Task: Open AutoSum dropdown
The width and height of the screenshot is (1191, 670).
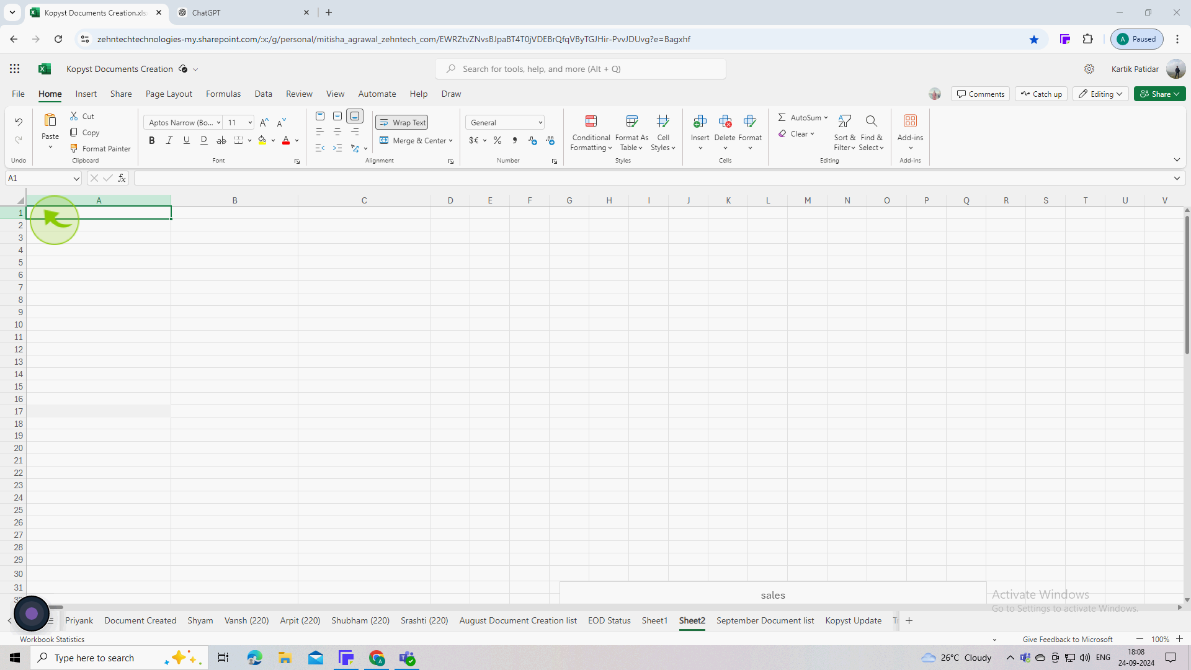Action: pyautogui.click(x=826, y=117)
